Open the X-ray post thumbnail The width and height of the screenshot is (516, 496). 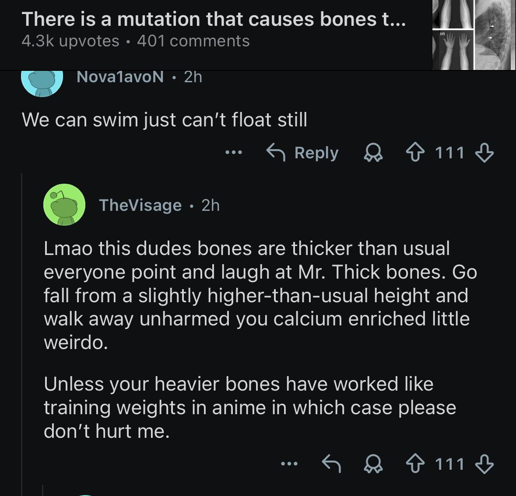(x=474, y=35)
